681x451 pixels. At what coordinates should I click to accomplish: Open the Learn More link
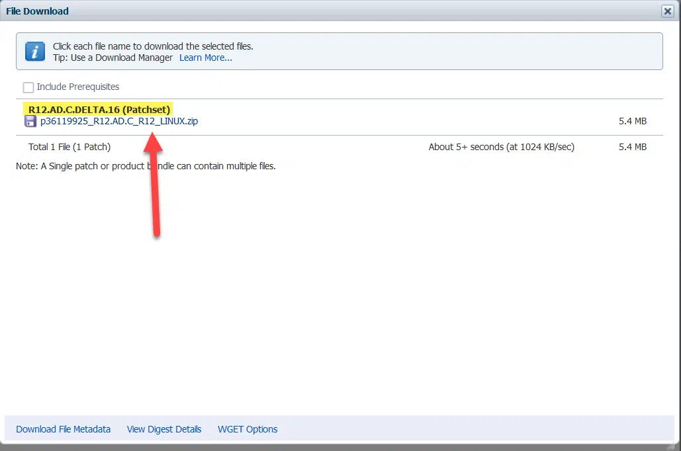click(x=205, y=58)
